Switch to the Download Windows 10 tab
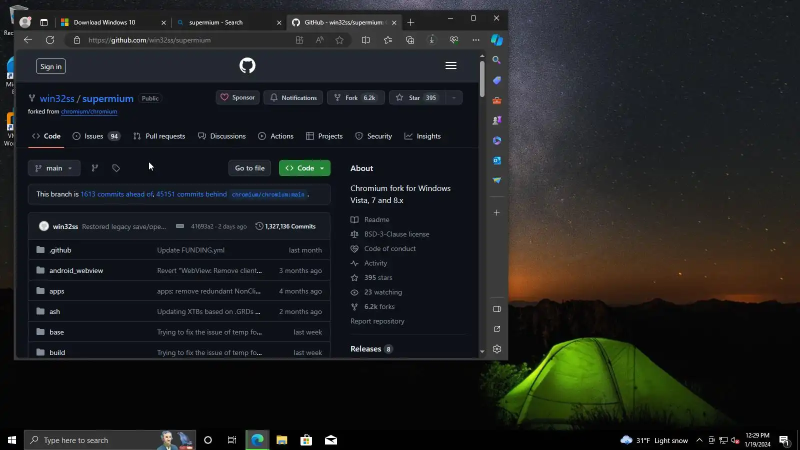The width and height of the screenshot is (800, 450). tap(114, 22)
